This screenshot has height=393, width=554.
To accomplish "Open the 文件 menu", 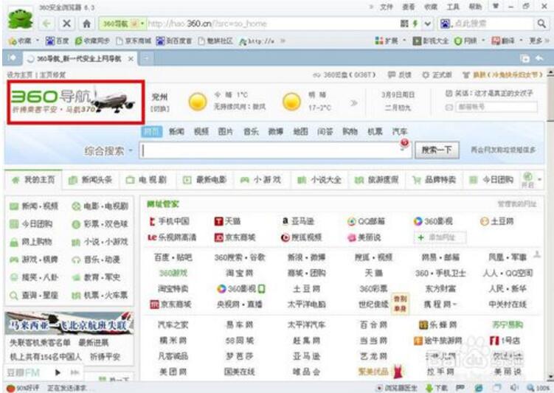I will (x=386, y=7).
